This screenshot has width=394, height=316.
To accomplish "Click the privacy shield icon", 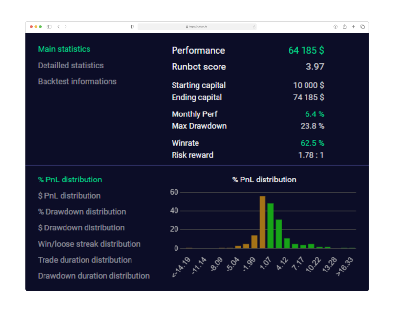I will click(132, 26).
